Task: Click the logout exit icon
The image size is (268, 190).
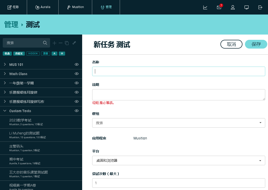Action: pos(260,7)
